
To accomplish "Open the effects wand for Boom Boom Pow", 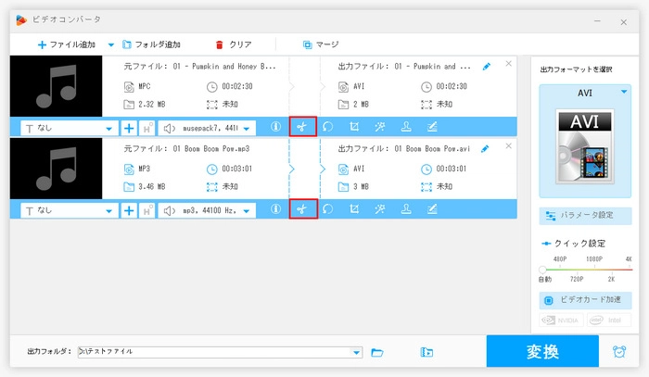I will point(380,209).
